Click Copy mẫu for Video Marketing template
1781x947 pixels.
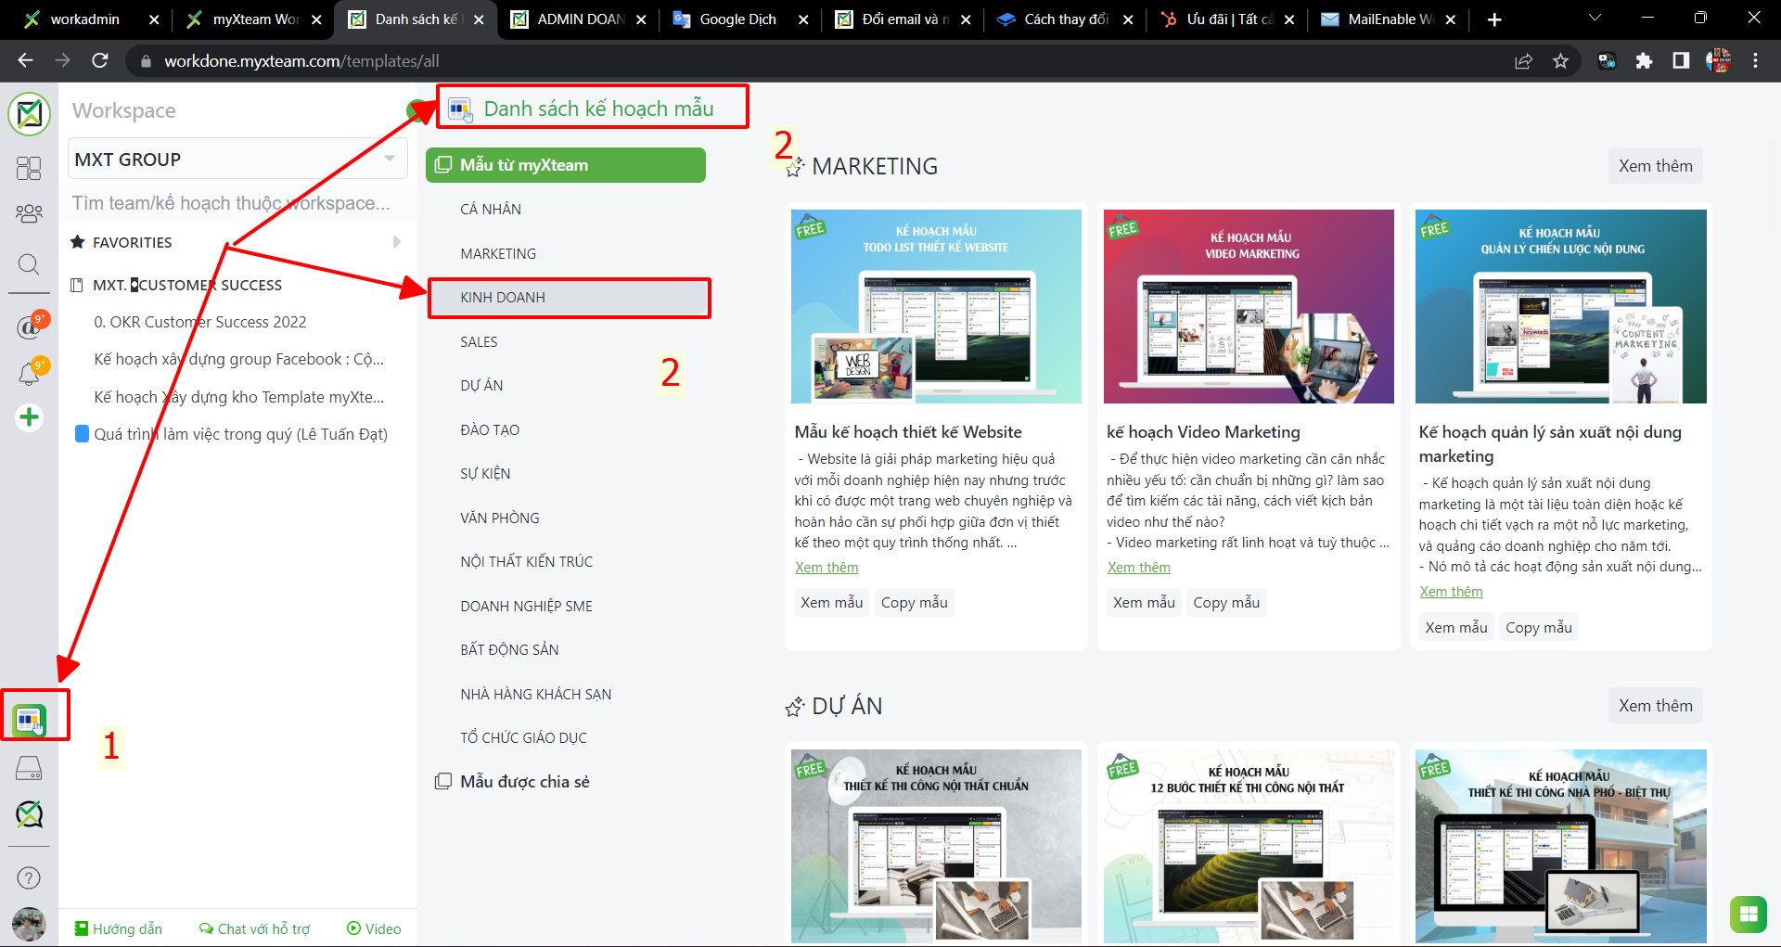pos(1225,603)
